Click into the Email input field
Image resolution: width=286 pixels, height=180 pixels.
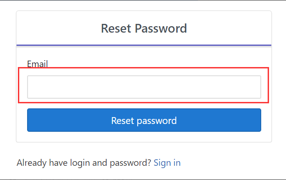click(144, 87)
